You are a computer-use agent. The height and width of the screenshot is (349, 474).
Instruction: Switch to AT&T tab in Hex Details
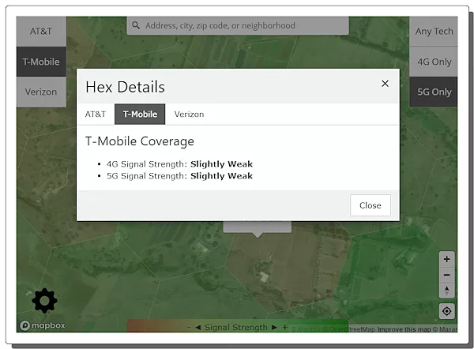[96, 114]
